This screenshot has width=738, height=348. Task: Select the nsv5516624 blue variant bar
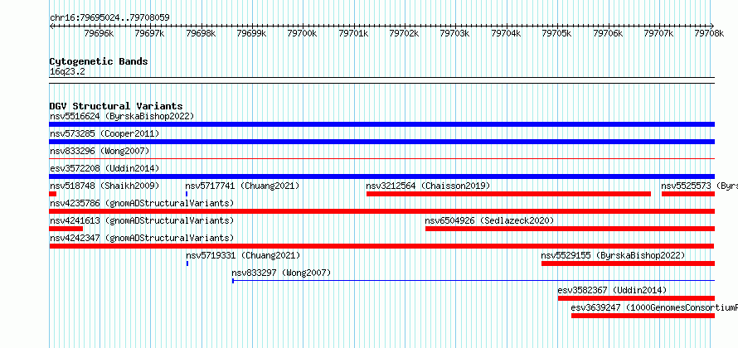(x=382, y=124)
